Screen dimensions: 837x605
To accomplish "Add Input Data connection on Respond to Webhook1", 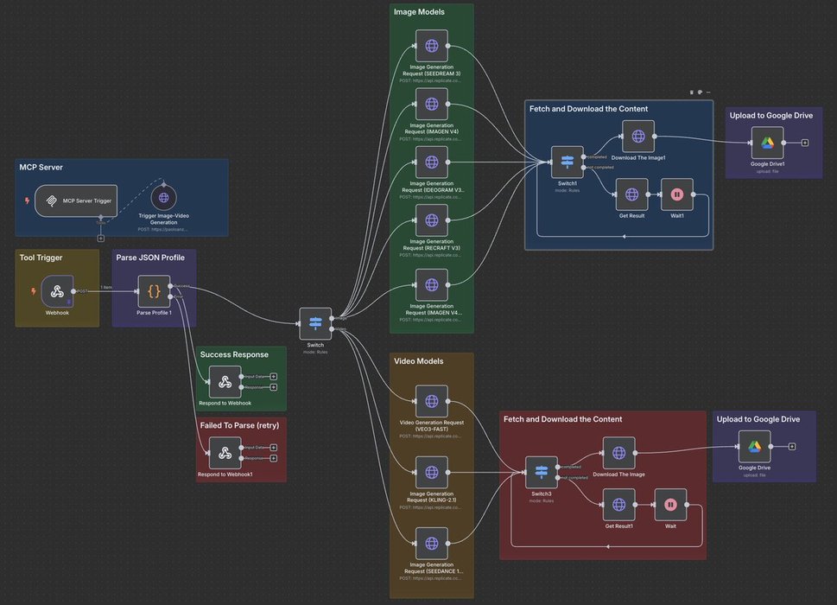I will [x=273, y=448].
